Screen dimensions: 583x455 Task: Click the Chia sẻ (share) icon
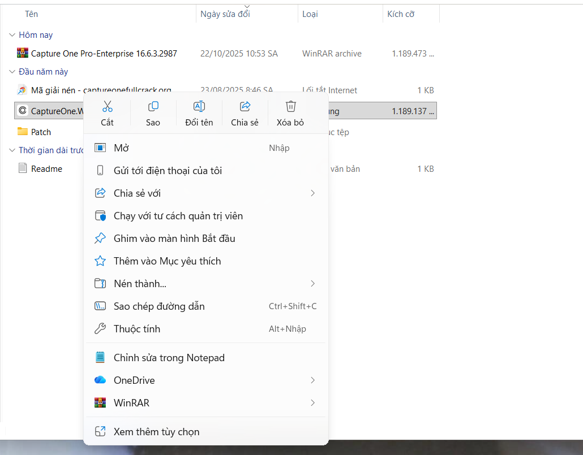click(x=245, y=106)
